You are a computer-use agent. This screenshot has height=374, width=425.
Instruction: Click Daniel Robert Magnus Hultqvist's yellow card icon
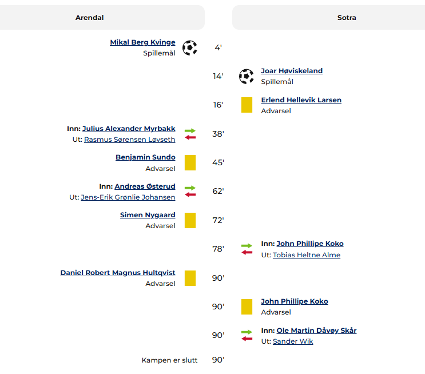pyautogui.click(x=190, y=278)
